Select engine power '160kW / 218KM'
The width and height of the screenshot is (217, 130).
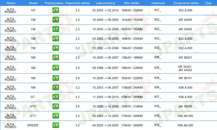(x=132, y=106)
